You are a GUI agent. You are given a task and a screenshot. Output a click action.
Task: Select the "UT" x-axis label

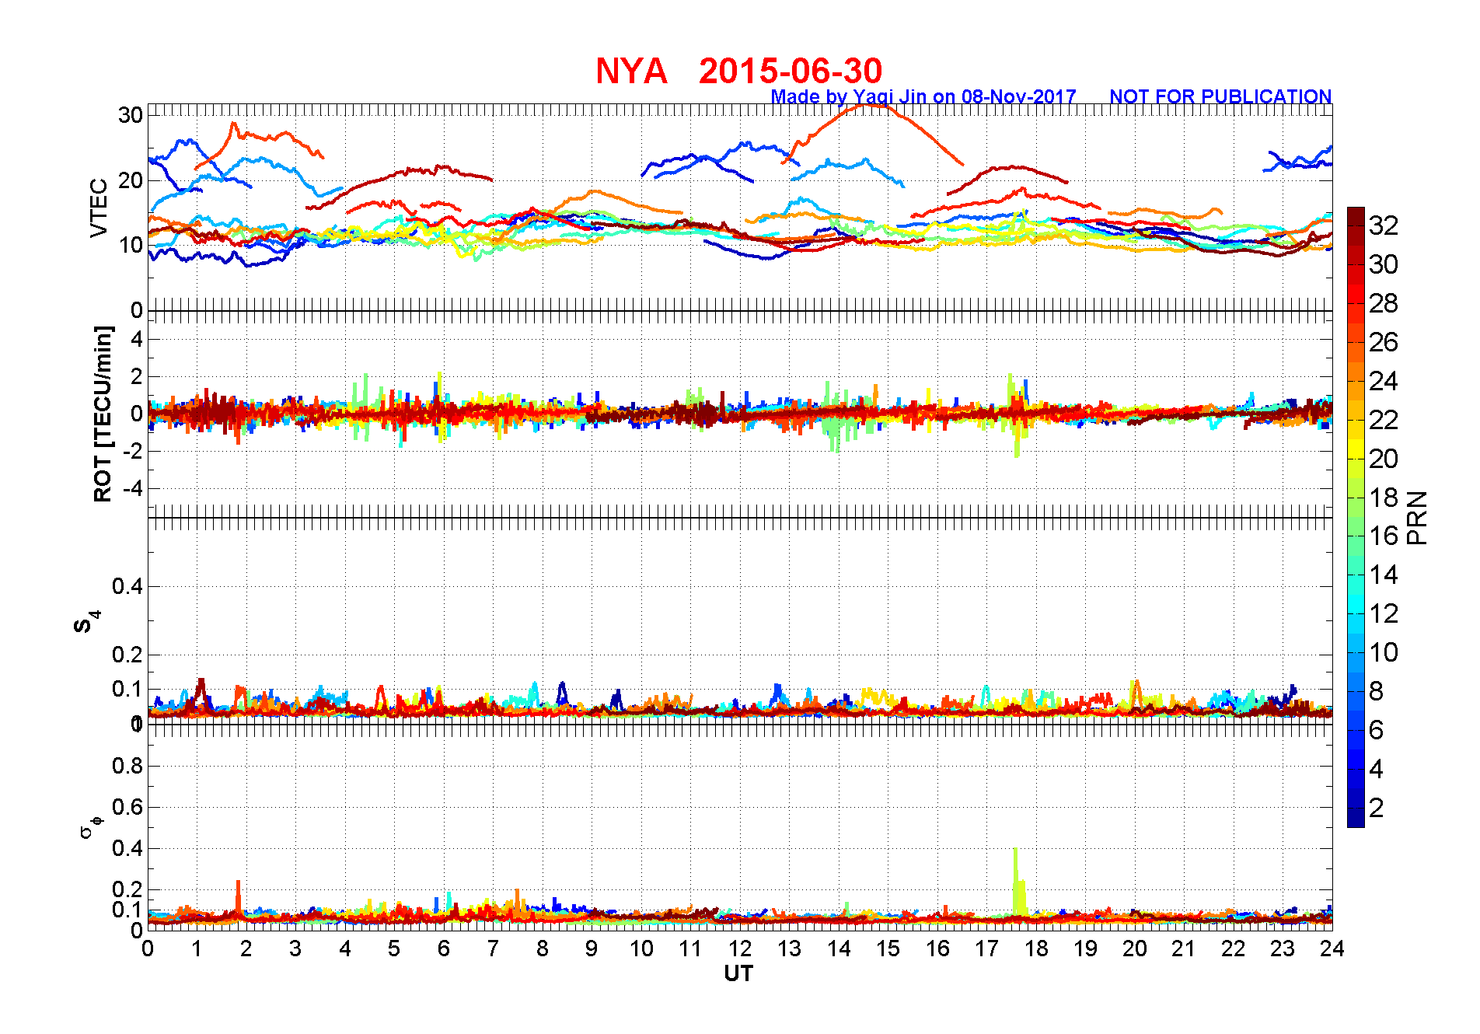[x=738, y=973]
